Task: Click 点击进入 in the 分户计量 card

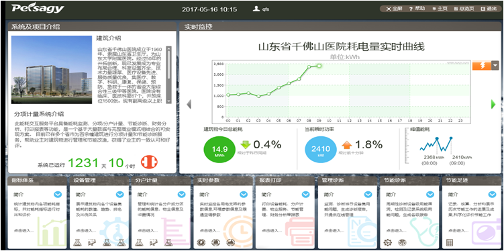Action: point(148,231)
